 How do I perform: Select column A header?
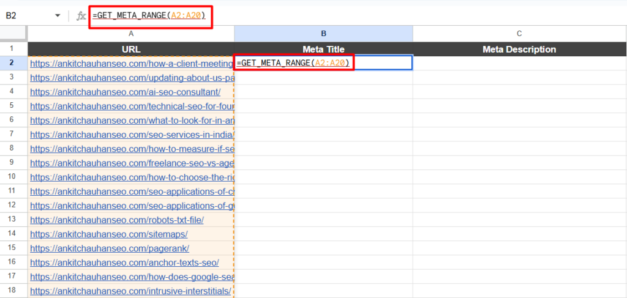click(131, 34)
